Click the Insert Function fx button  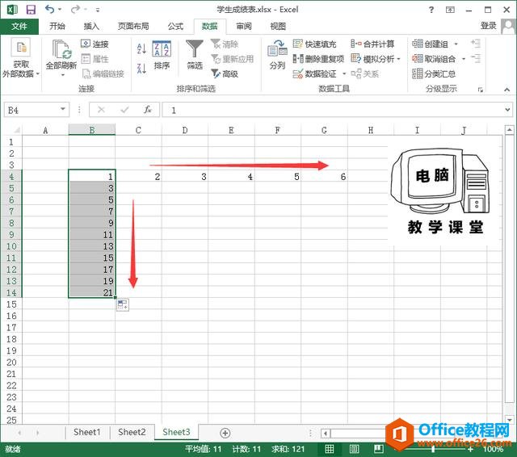(x=147, y=109)
